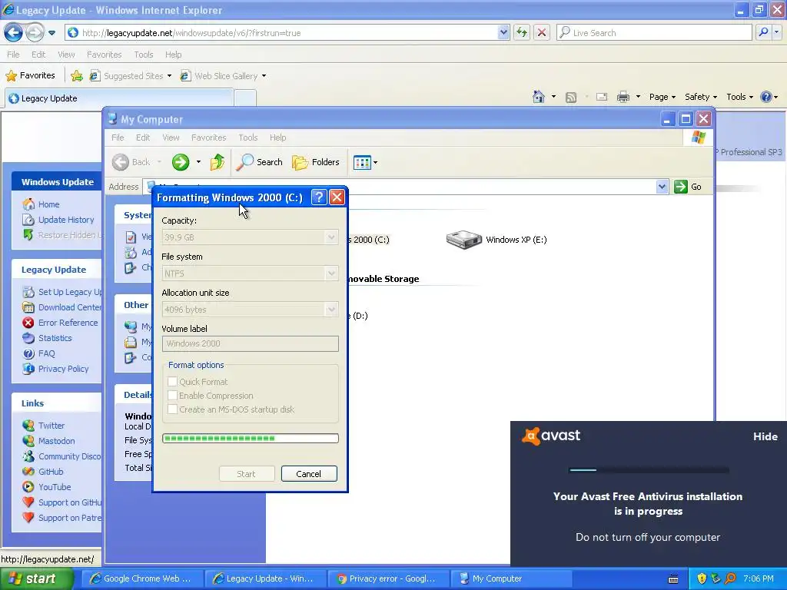Open the File system dropdown
Screen dimensions: 787x590
pyautogui.click(x=331, y=273)
